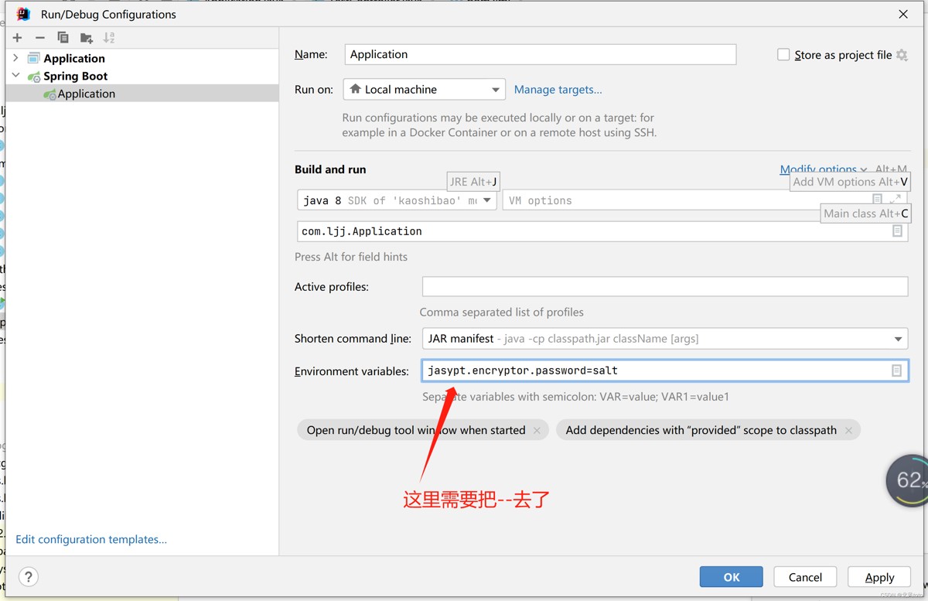928x601 pixels.
Task: Enable the Store as project file checkbox
Action: click(x=783, y=54)
